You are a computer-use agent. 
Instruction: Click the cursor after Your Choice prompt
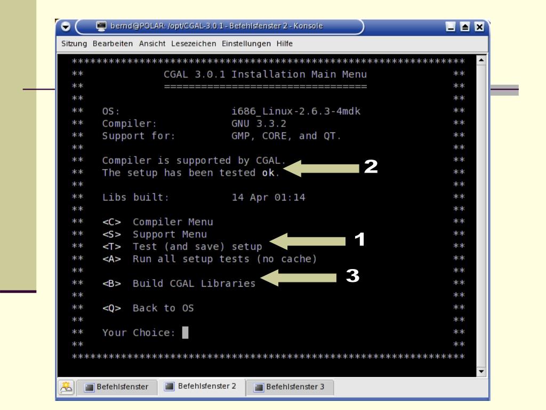click(185, 333)
